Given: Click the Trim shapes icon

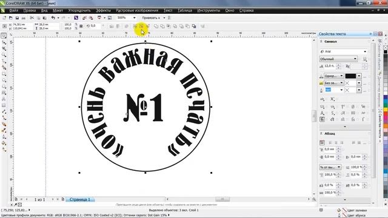Looking at the screenshot, I should pos(162,26).
